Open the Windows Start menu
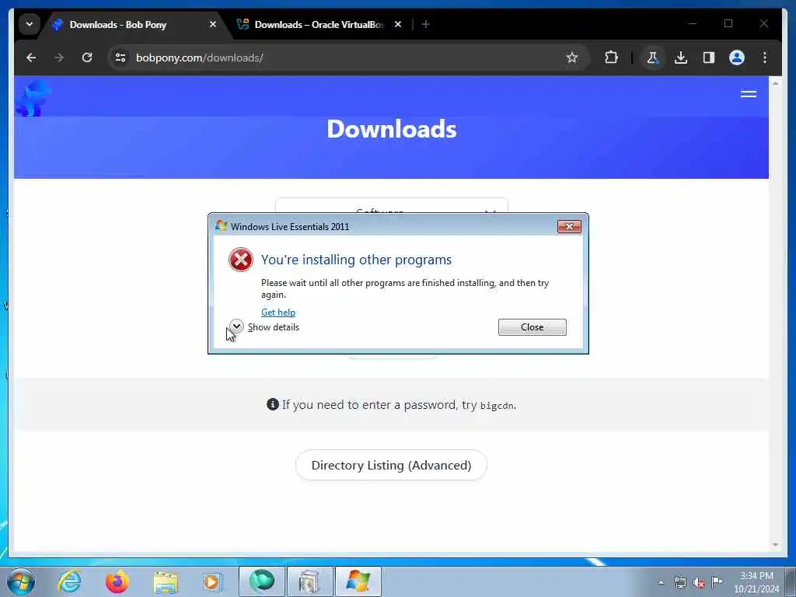796x597 pixels. [21, 581]
